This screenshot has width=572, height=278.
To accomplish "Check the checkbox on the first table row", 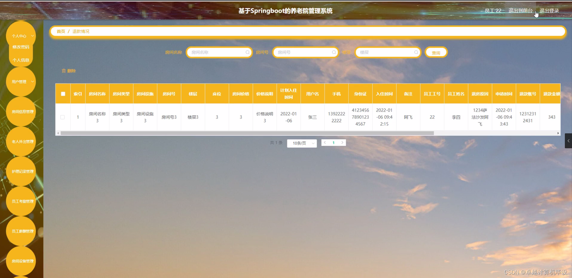I will tap(63, 117).
